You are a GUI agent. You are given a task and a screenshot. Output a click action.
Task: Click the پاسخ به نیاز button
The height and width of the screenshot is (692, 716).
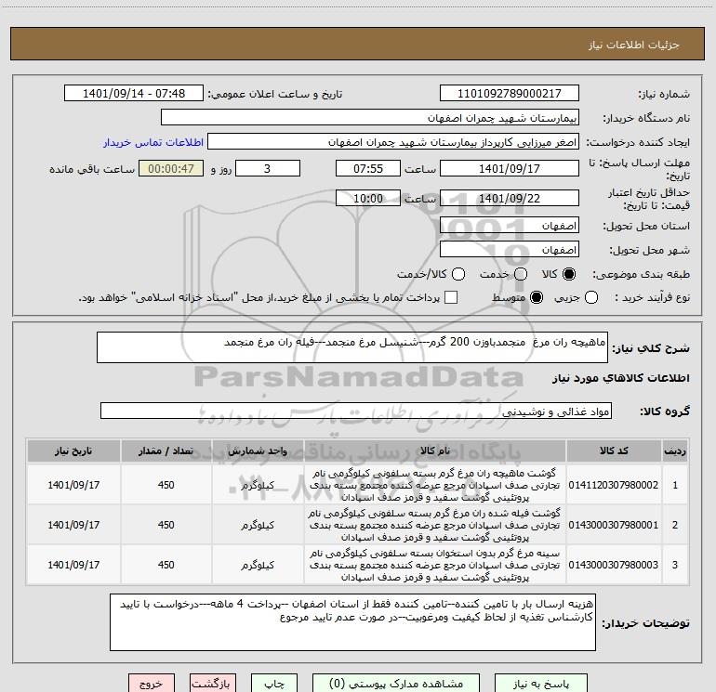[541, 684]
